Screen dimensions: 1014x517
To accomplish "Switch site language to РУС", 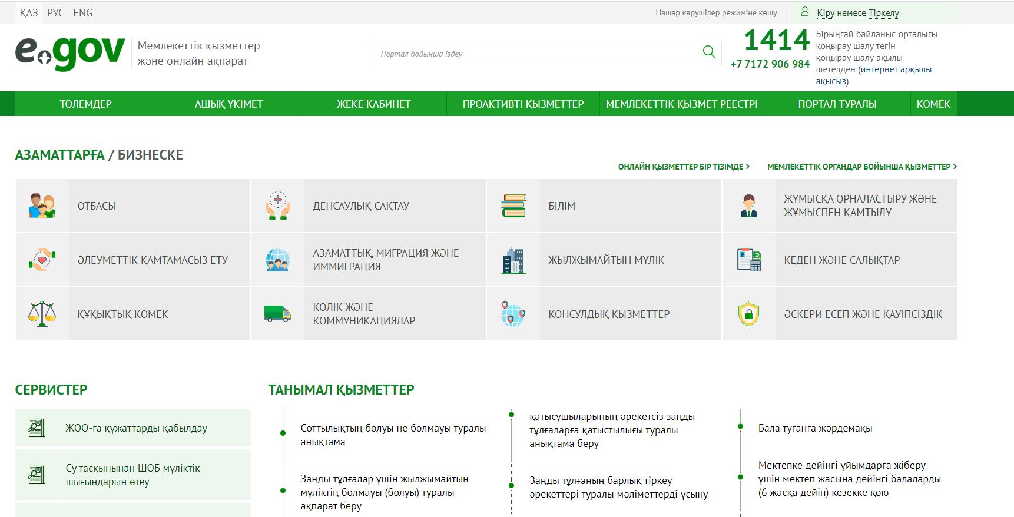I will pyautogui.click(x=55, y=13).
